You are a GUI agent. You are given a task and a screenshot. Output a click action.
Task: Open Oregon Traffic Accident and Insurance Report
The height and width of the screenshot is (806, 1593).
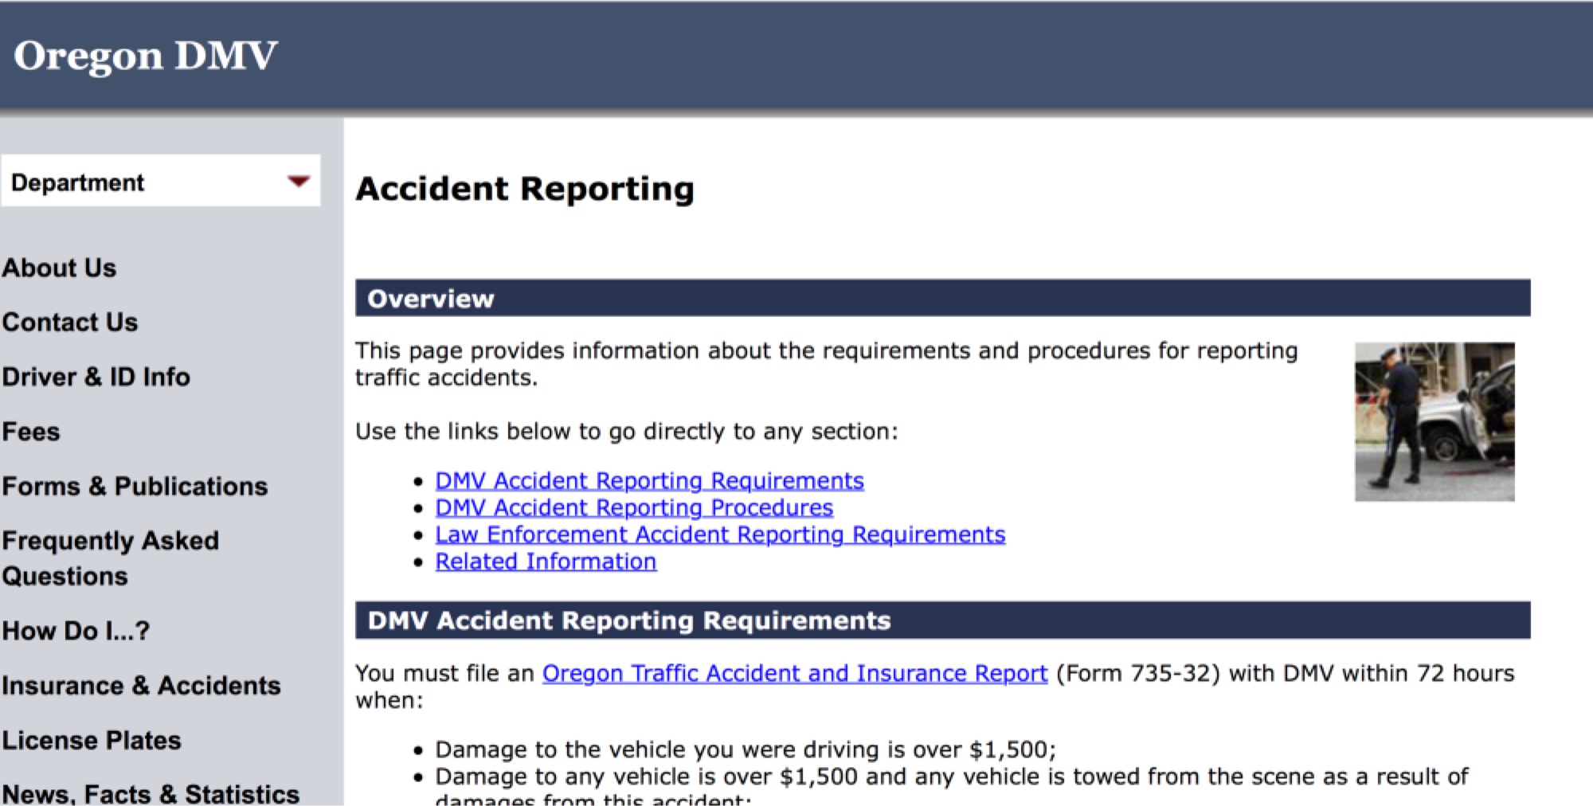coord(795,674)
